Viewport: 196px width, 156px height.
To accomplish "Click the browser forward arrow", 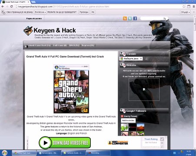I will coord(7,6).
